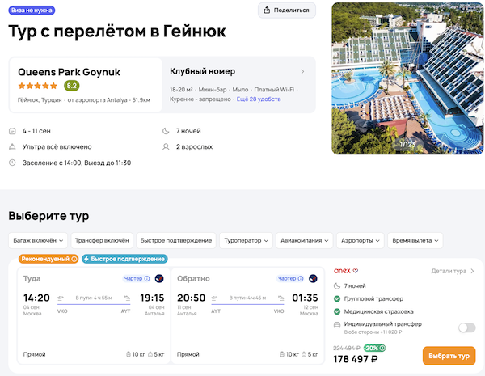Screen dimensions: 485x376
Task: Click Чартер info icon in Туда card
Action: (145, 278)
